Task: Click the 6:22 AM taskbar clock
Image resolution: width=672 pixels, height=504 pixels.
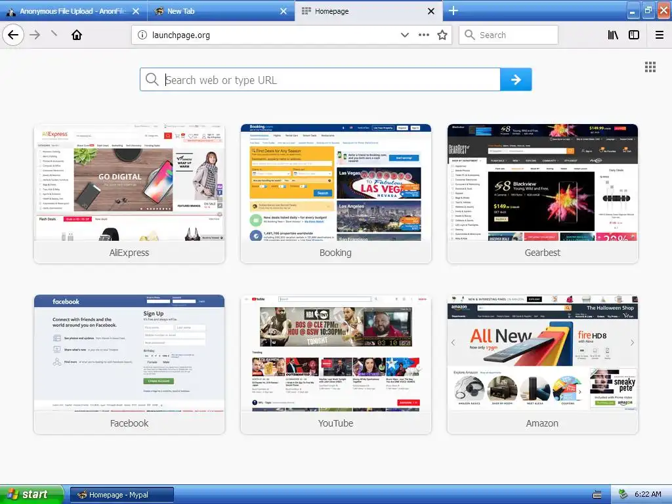Action: coord(648,494)
